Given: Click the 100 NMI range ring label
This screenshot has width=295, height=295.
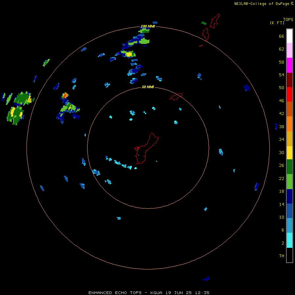Looking at the screenshot, I should 148,26.
